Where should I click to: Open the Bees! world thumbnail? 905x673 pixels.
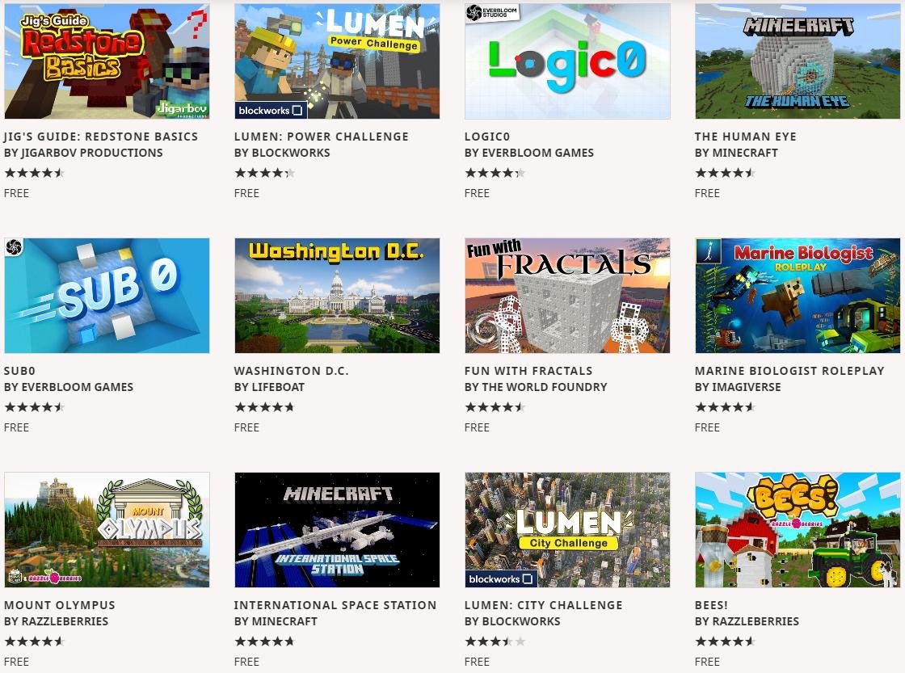(x=798, y=530)
